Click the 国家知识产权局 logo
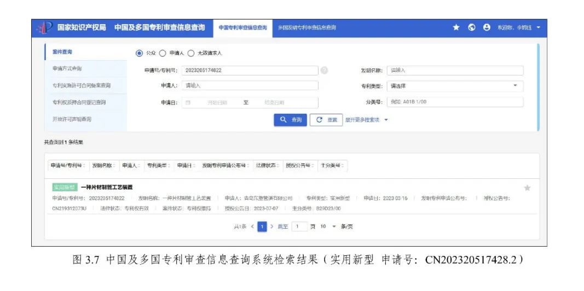The height and width of the screenshot is (291, 584). coord(44,27)
